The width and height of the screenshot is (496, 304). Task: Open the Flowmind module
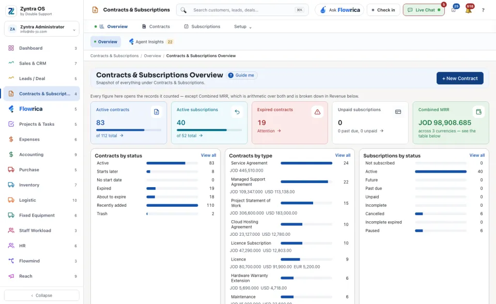(42, 261)
